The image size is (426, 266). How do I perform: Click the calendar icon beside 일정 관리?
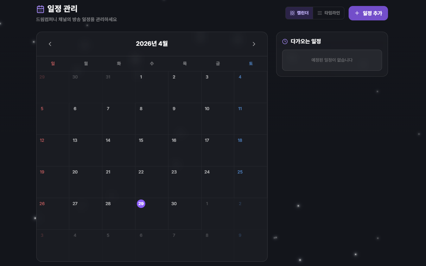[x=40, y=9]
